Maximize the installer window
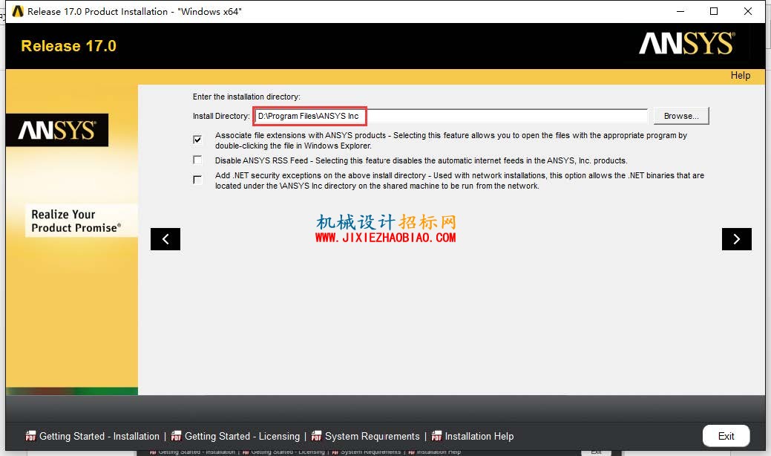Screen dimensions: 771x456 coord(714,11)
